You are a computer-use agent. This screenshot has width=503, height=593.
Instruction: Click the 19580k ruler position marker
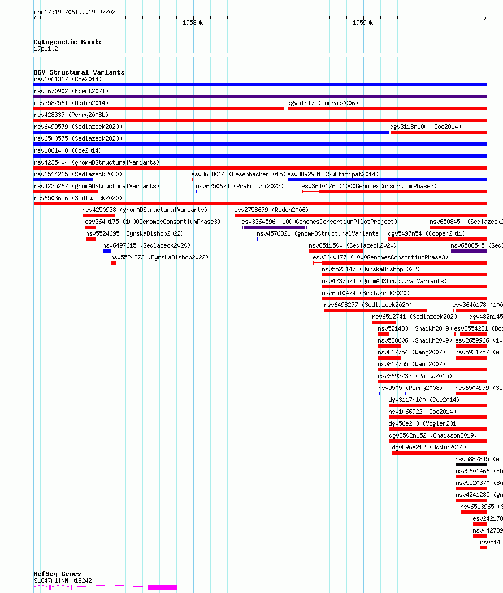193,23
